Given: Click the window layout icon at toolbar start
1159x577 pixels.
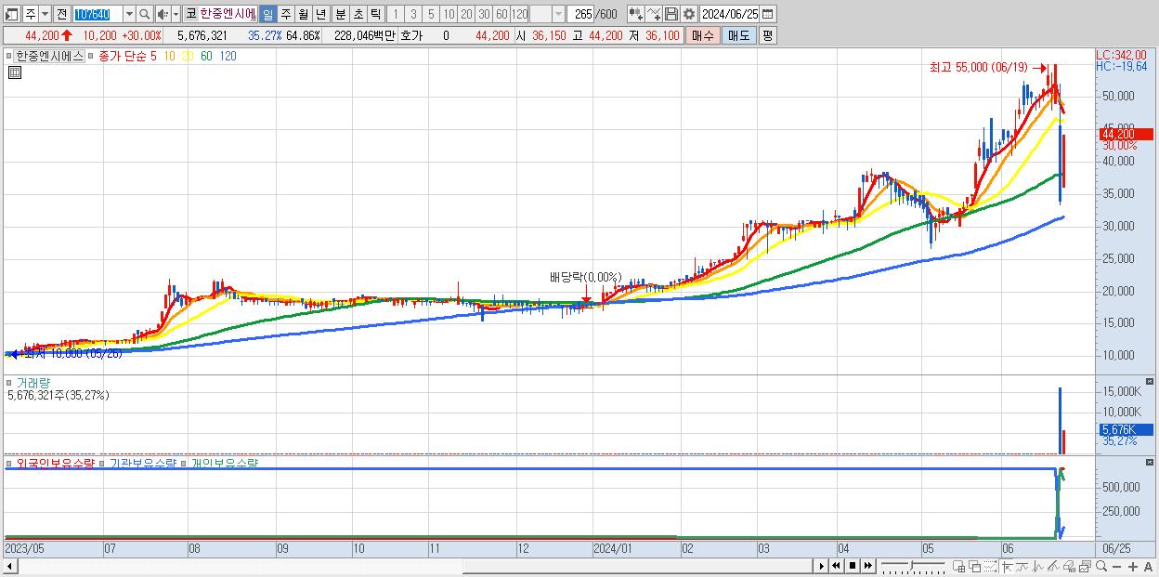Looking at the screenshot, I should 12,14.
